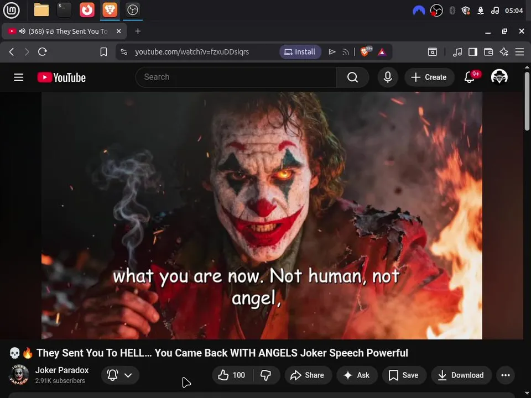Click the address bar URL
Screen dimensions: 531x398
(192, 52)
